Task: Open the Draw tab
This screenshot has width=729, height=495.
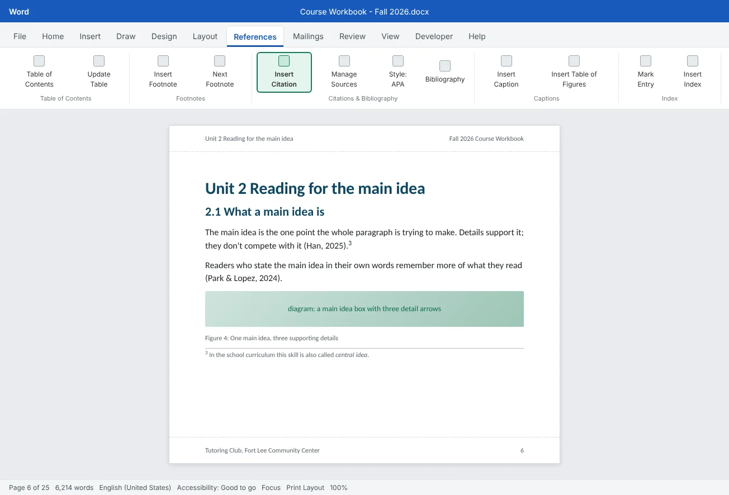Action: pos(126,36)
